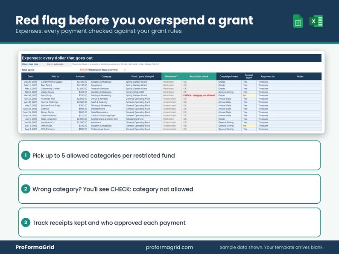Click the Blue = type here legend cell

point(30,64)
